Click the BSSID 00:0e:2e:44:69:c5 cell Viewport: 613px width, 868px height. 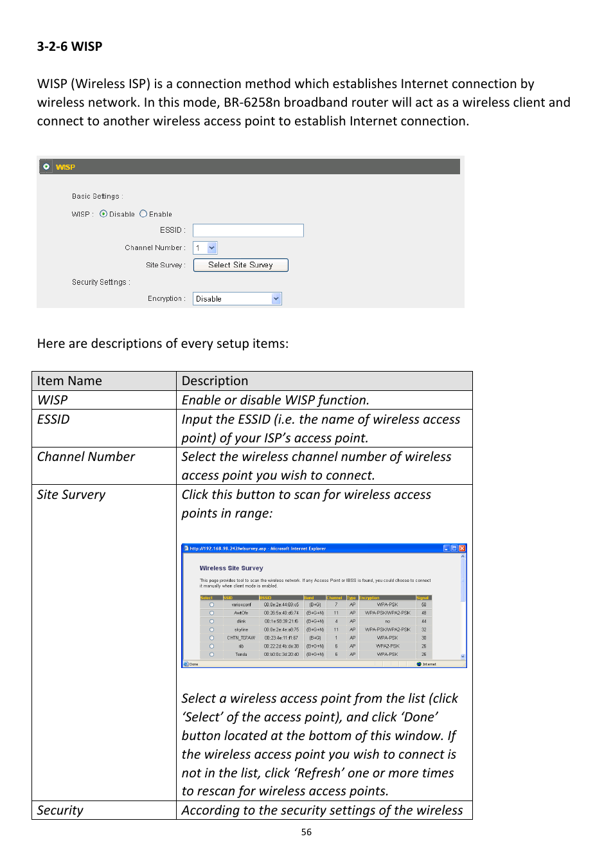[281, 605]
